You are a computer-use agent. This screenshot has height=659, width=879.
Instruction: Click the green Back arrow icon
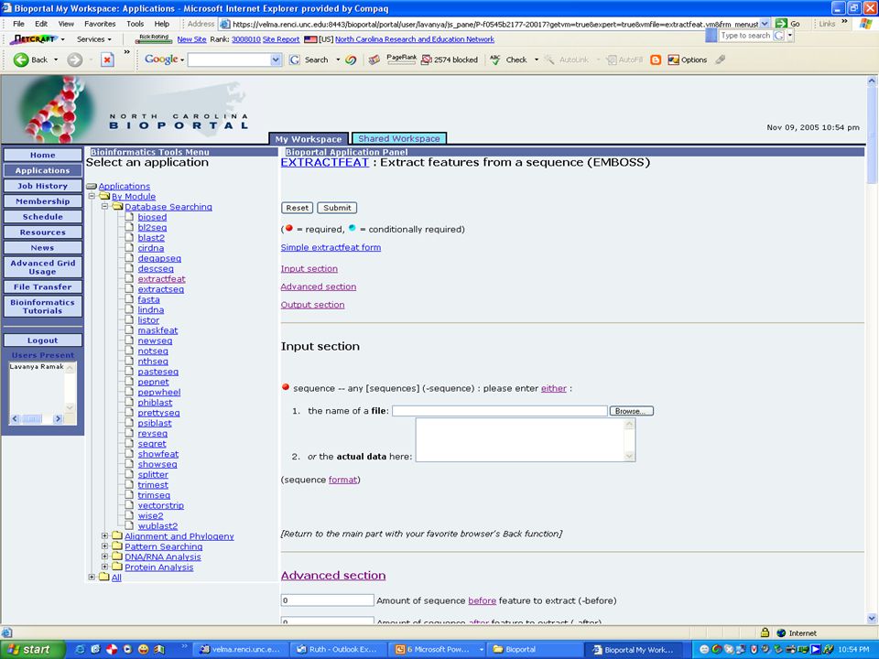pos(21,60)
